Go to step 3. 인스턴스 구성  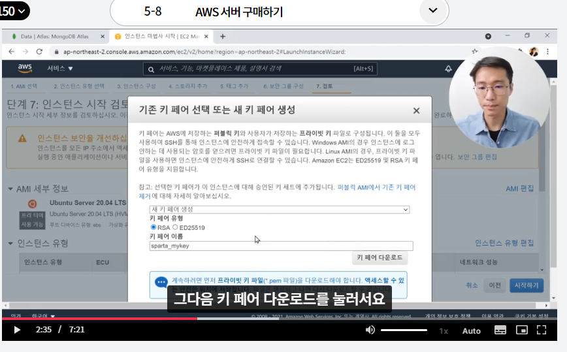(x=137, y=86)
